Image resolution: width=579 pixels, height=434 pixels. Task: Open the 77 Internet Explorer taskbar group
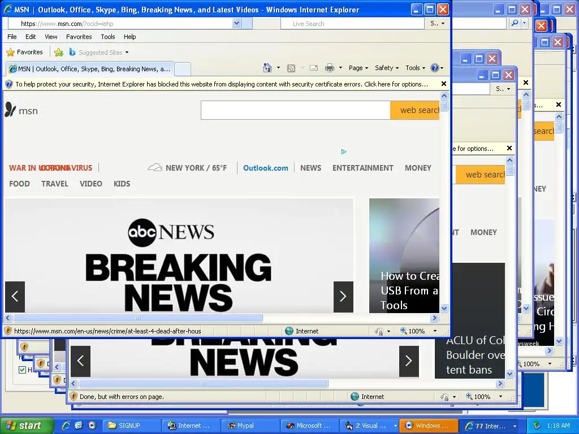491,426
